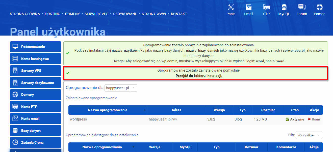Open the Konta email sidebar button
Viewport: 333px width, 152px height.
(x=36, y=118)
